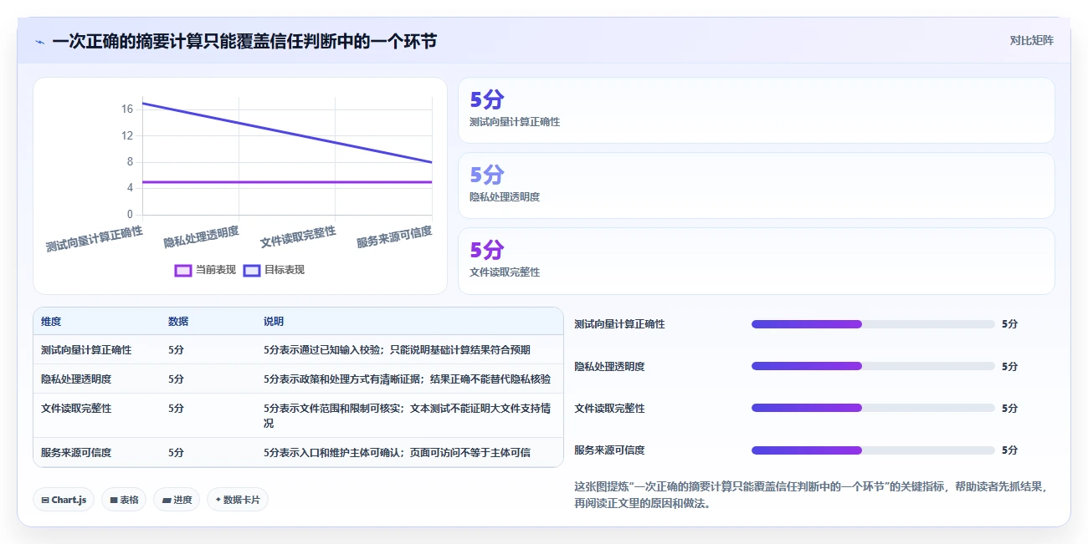Click the 隐私处理透明度 table cell
Screen dimensions: 1088x544
click(76, 379)
